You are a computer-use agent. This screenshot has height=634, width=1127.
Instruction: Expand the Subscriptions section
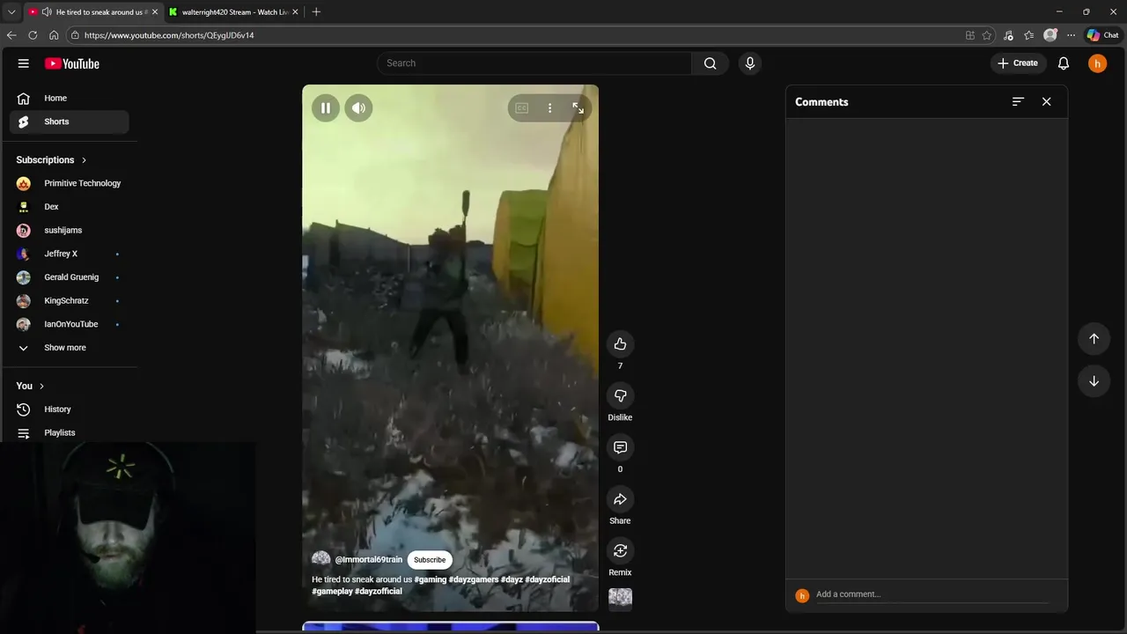[x=51, y=160]
